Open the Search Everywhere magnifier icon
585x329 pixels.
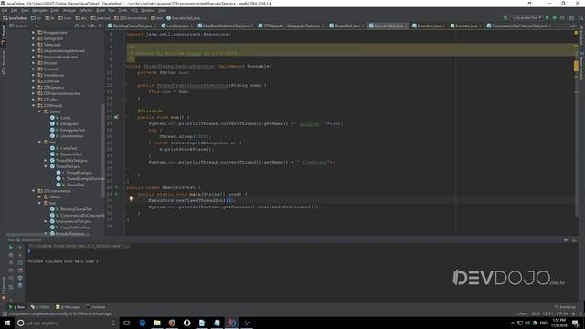(x=581, y=18)
